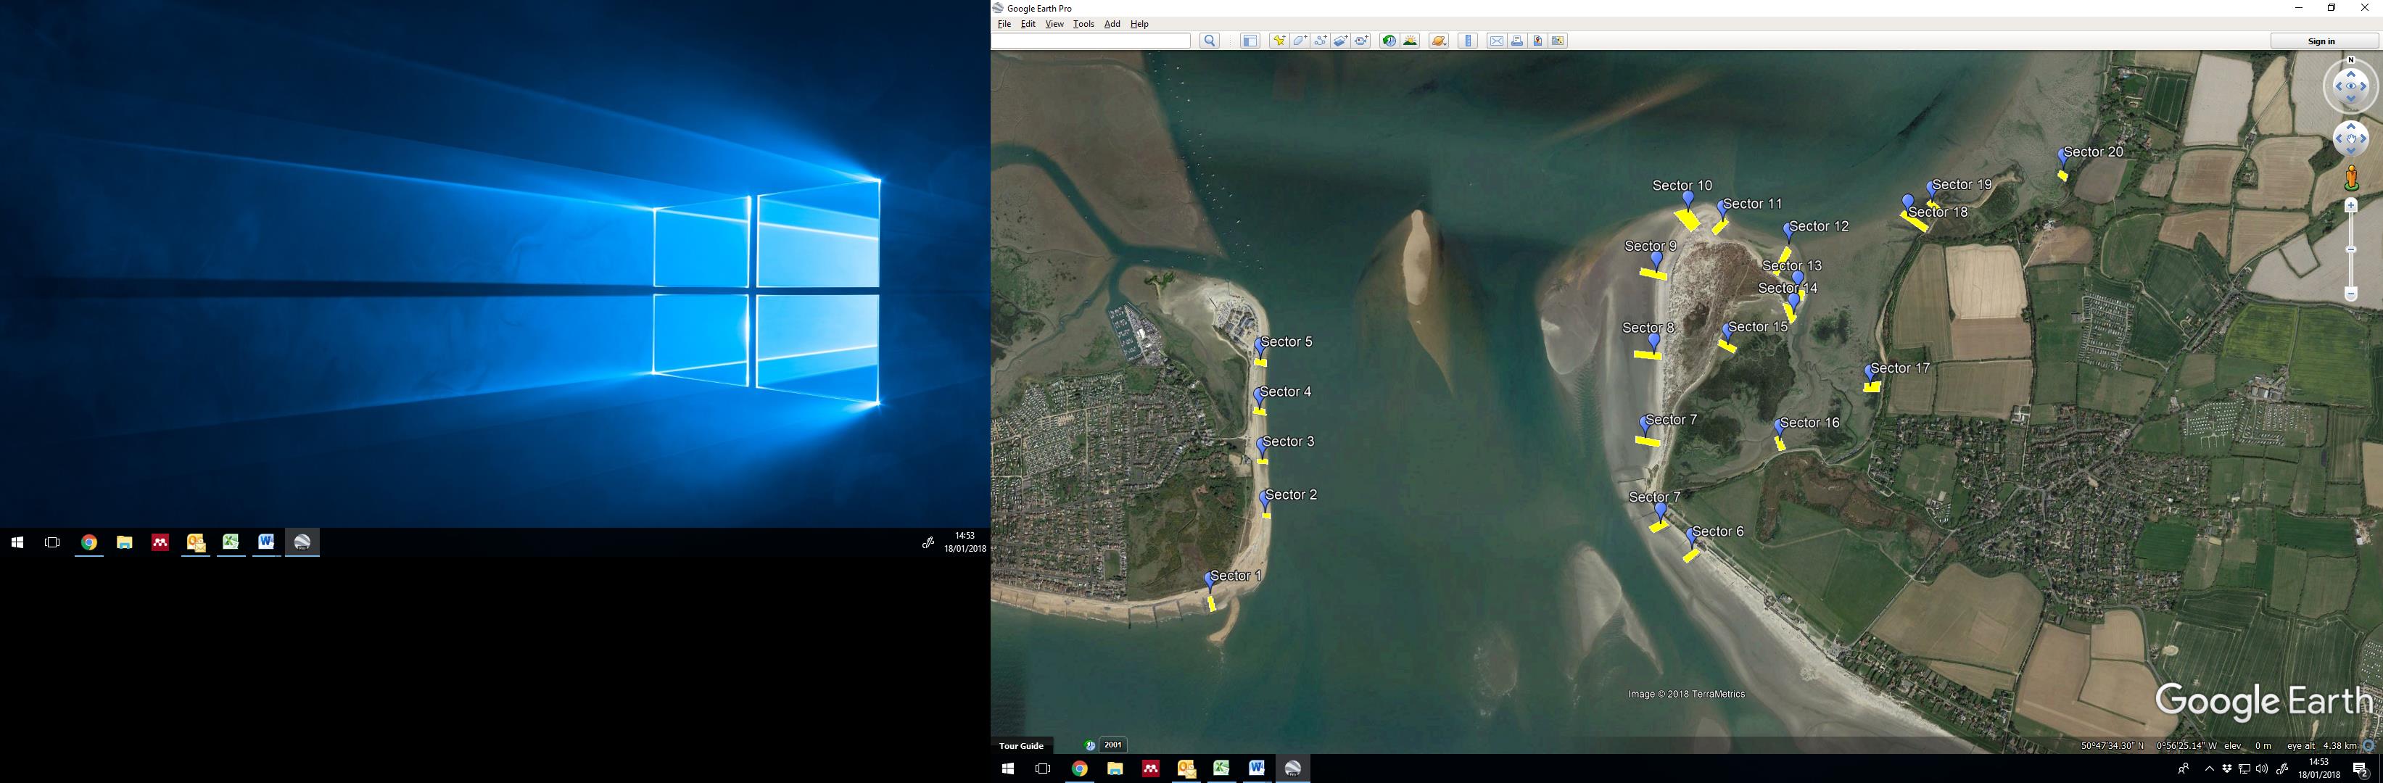Select the Add Path tool

[x=1320, y=41]
